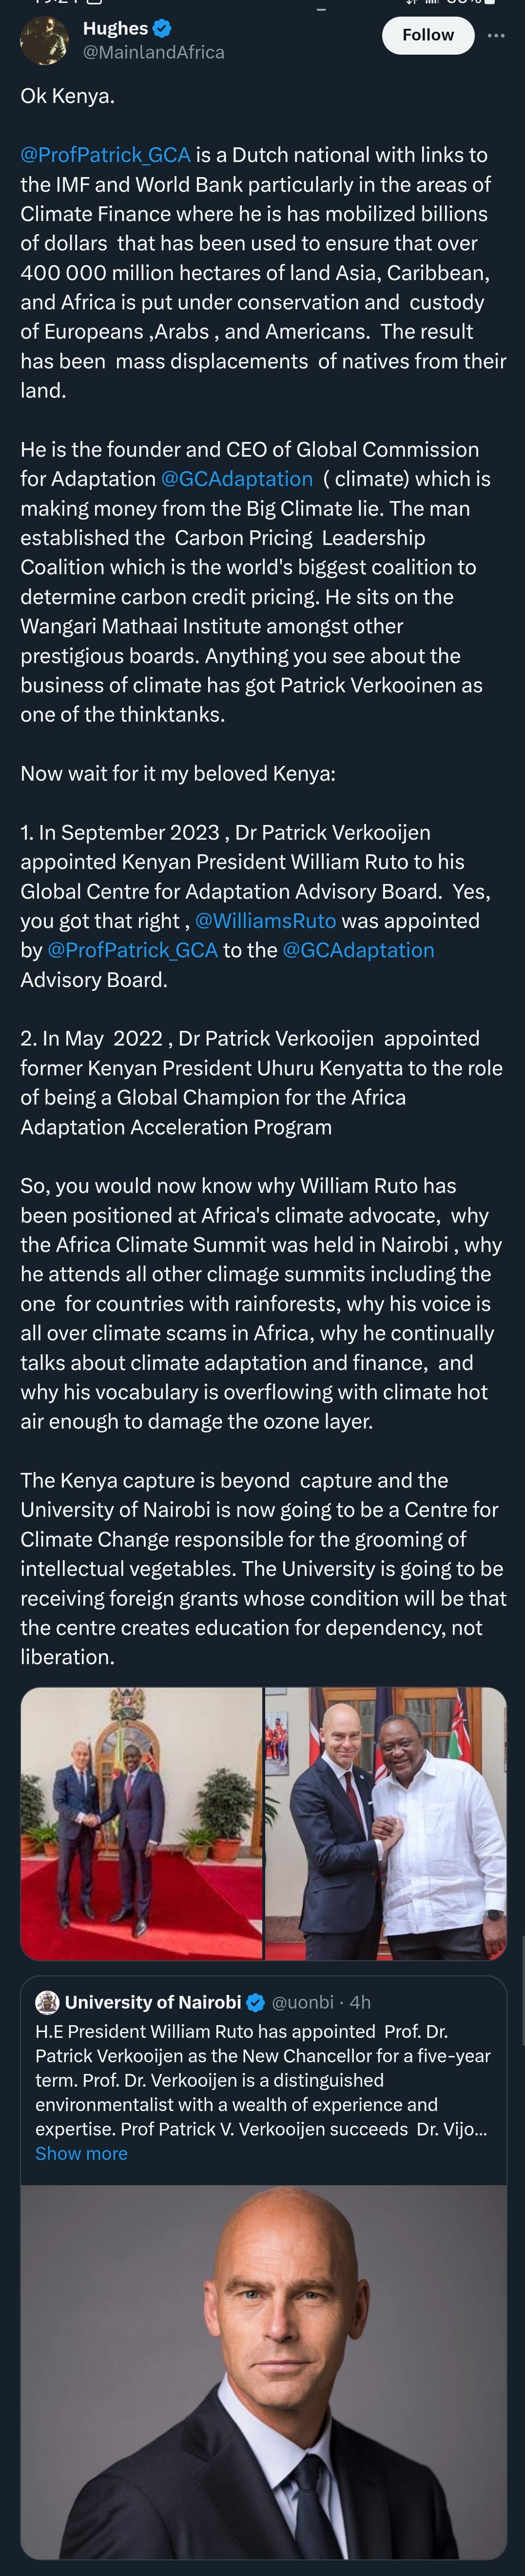Open @GCAdaptation mention after Global Commission

pyautogui.click(x=237, y=479)
